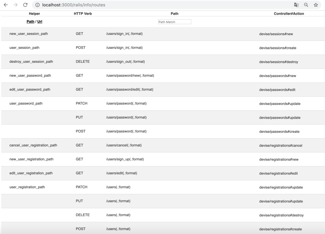Click POST verb in user_session_path row
Image resolution: width=325 pixels, height=234 pixels.
click(81, 48)
